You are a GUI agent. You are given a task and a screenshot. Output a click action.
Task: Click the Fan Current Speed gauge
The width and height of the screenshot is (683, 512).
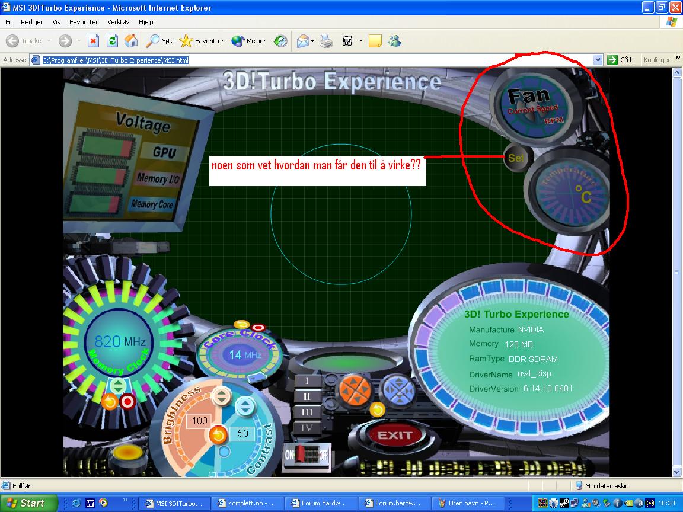coord(535,107)
